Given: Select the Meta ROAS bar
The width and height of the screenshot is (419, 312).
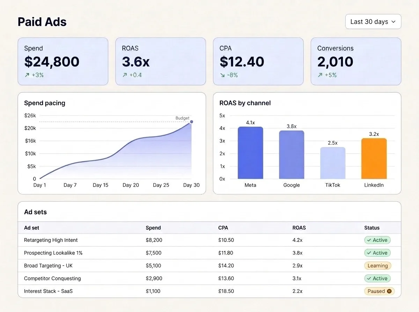Looking at the screenshot, I should 250,153.
